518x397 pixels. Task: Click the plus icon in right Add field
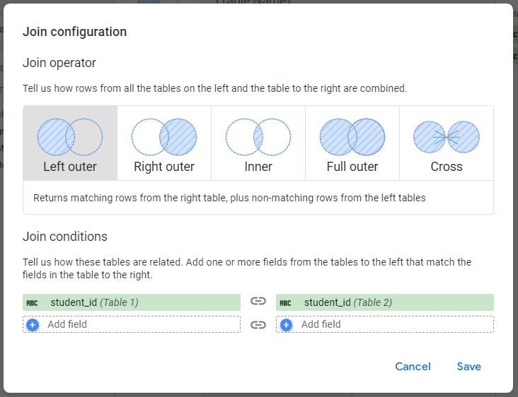point(286,325)
